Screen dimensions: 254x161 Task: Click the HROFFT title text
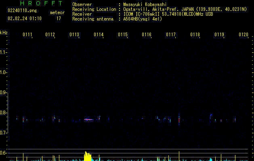(x=42, y=3)
